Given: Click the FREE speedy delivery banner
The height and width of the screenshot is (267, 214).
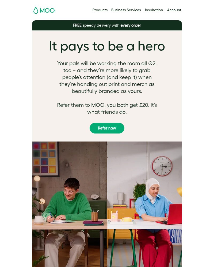Looking at the screenshot, I should 107,25.
